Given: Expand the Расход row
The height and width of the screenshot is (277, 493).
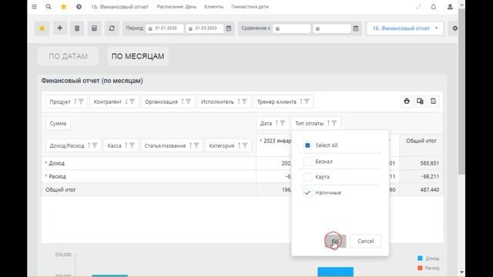Looking at the screenshot, I should (46, 176).
